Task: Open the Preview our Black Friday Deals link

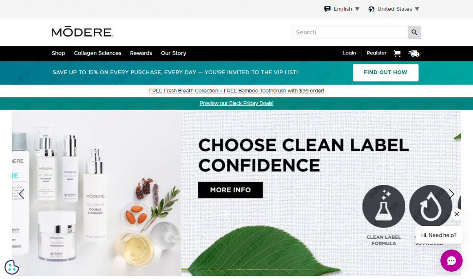Action: coord(236,103)
